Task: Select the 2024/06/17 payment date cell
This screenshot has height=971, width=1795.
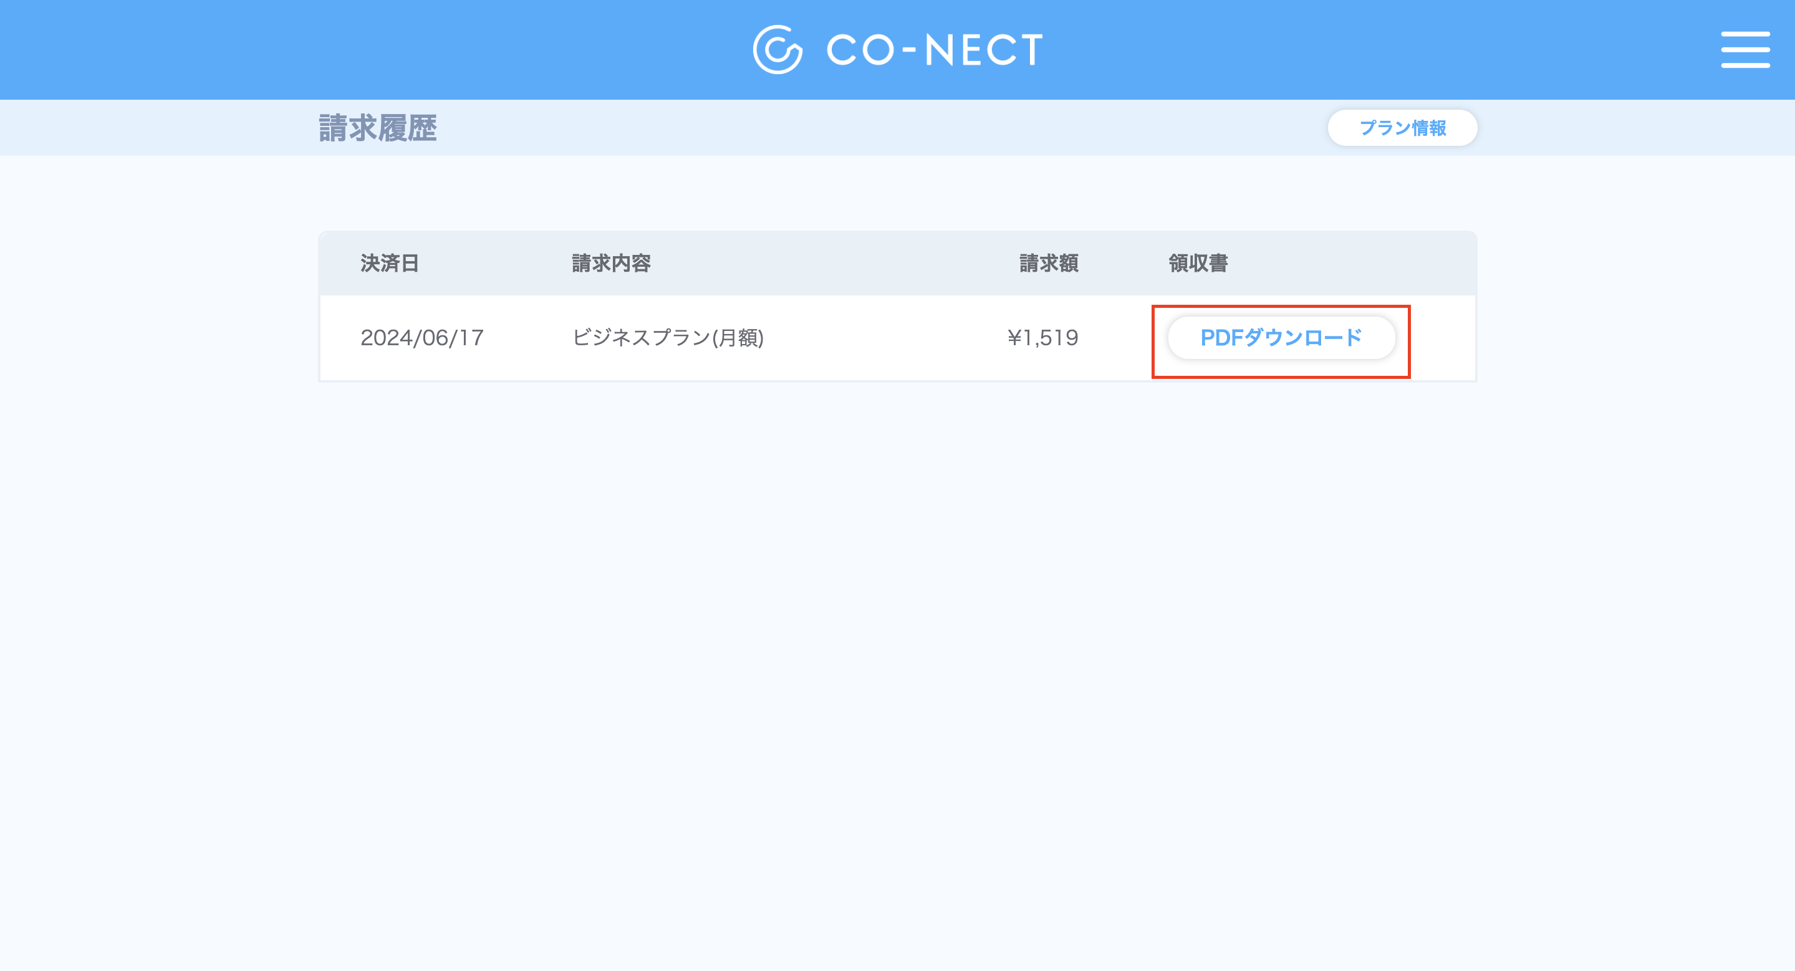Action: [x=421, y=338]
